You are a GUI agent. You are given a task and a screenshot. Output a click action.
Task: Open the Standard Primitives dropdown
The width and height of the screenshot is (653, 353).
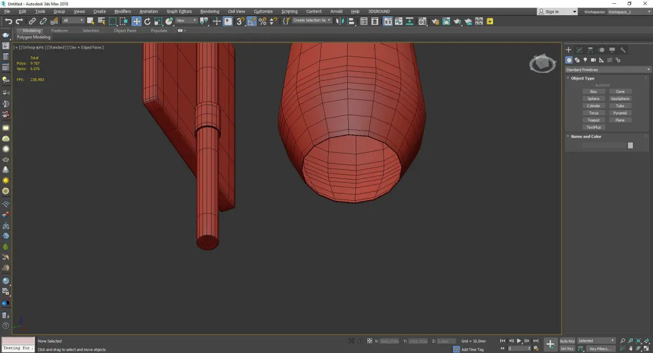tap(608, 70)
